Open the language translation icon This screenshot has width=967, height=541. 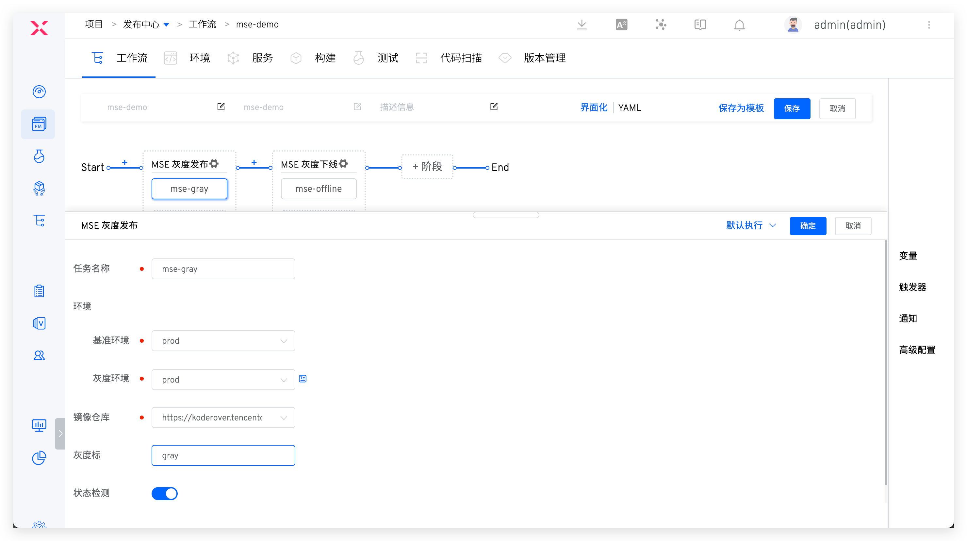pos(621,25)
